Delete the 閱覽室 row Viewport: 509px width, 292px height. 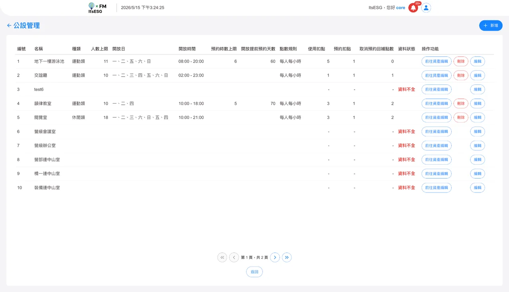point(461,117)
